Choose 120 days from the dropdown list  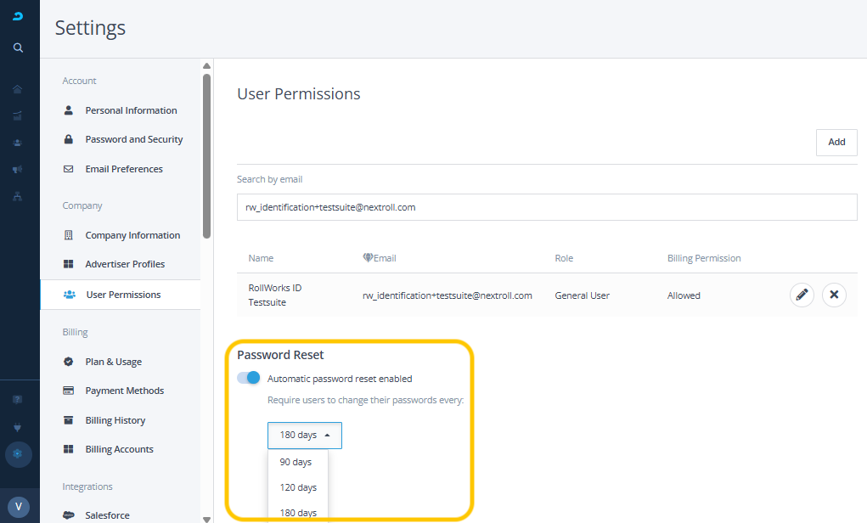click(298, 487)
